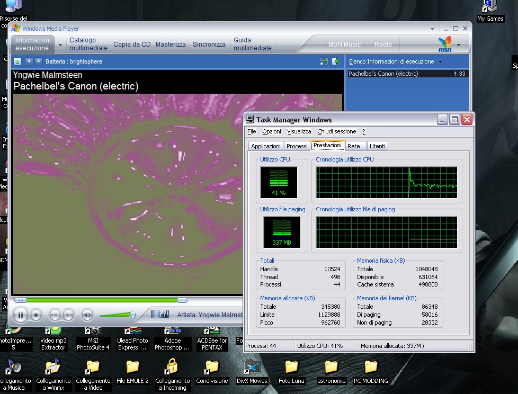Screen dimensions: 518x394
Task: Select the previous visualization arrow
Action: point(29,61)
